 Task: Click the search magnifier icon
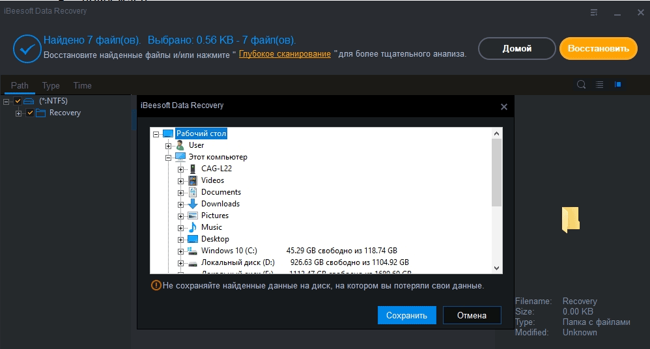pyautogui.click(x=581, y=85)
